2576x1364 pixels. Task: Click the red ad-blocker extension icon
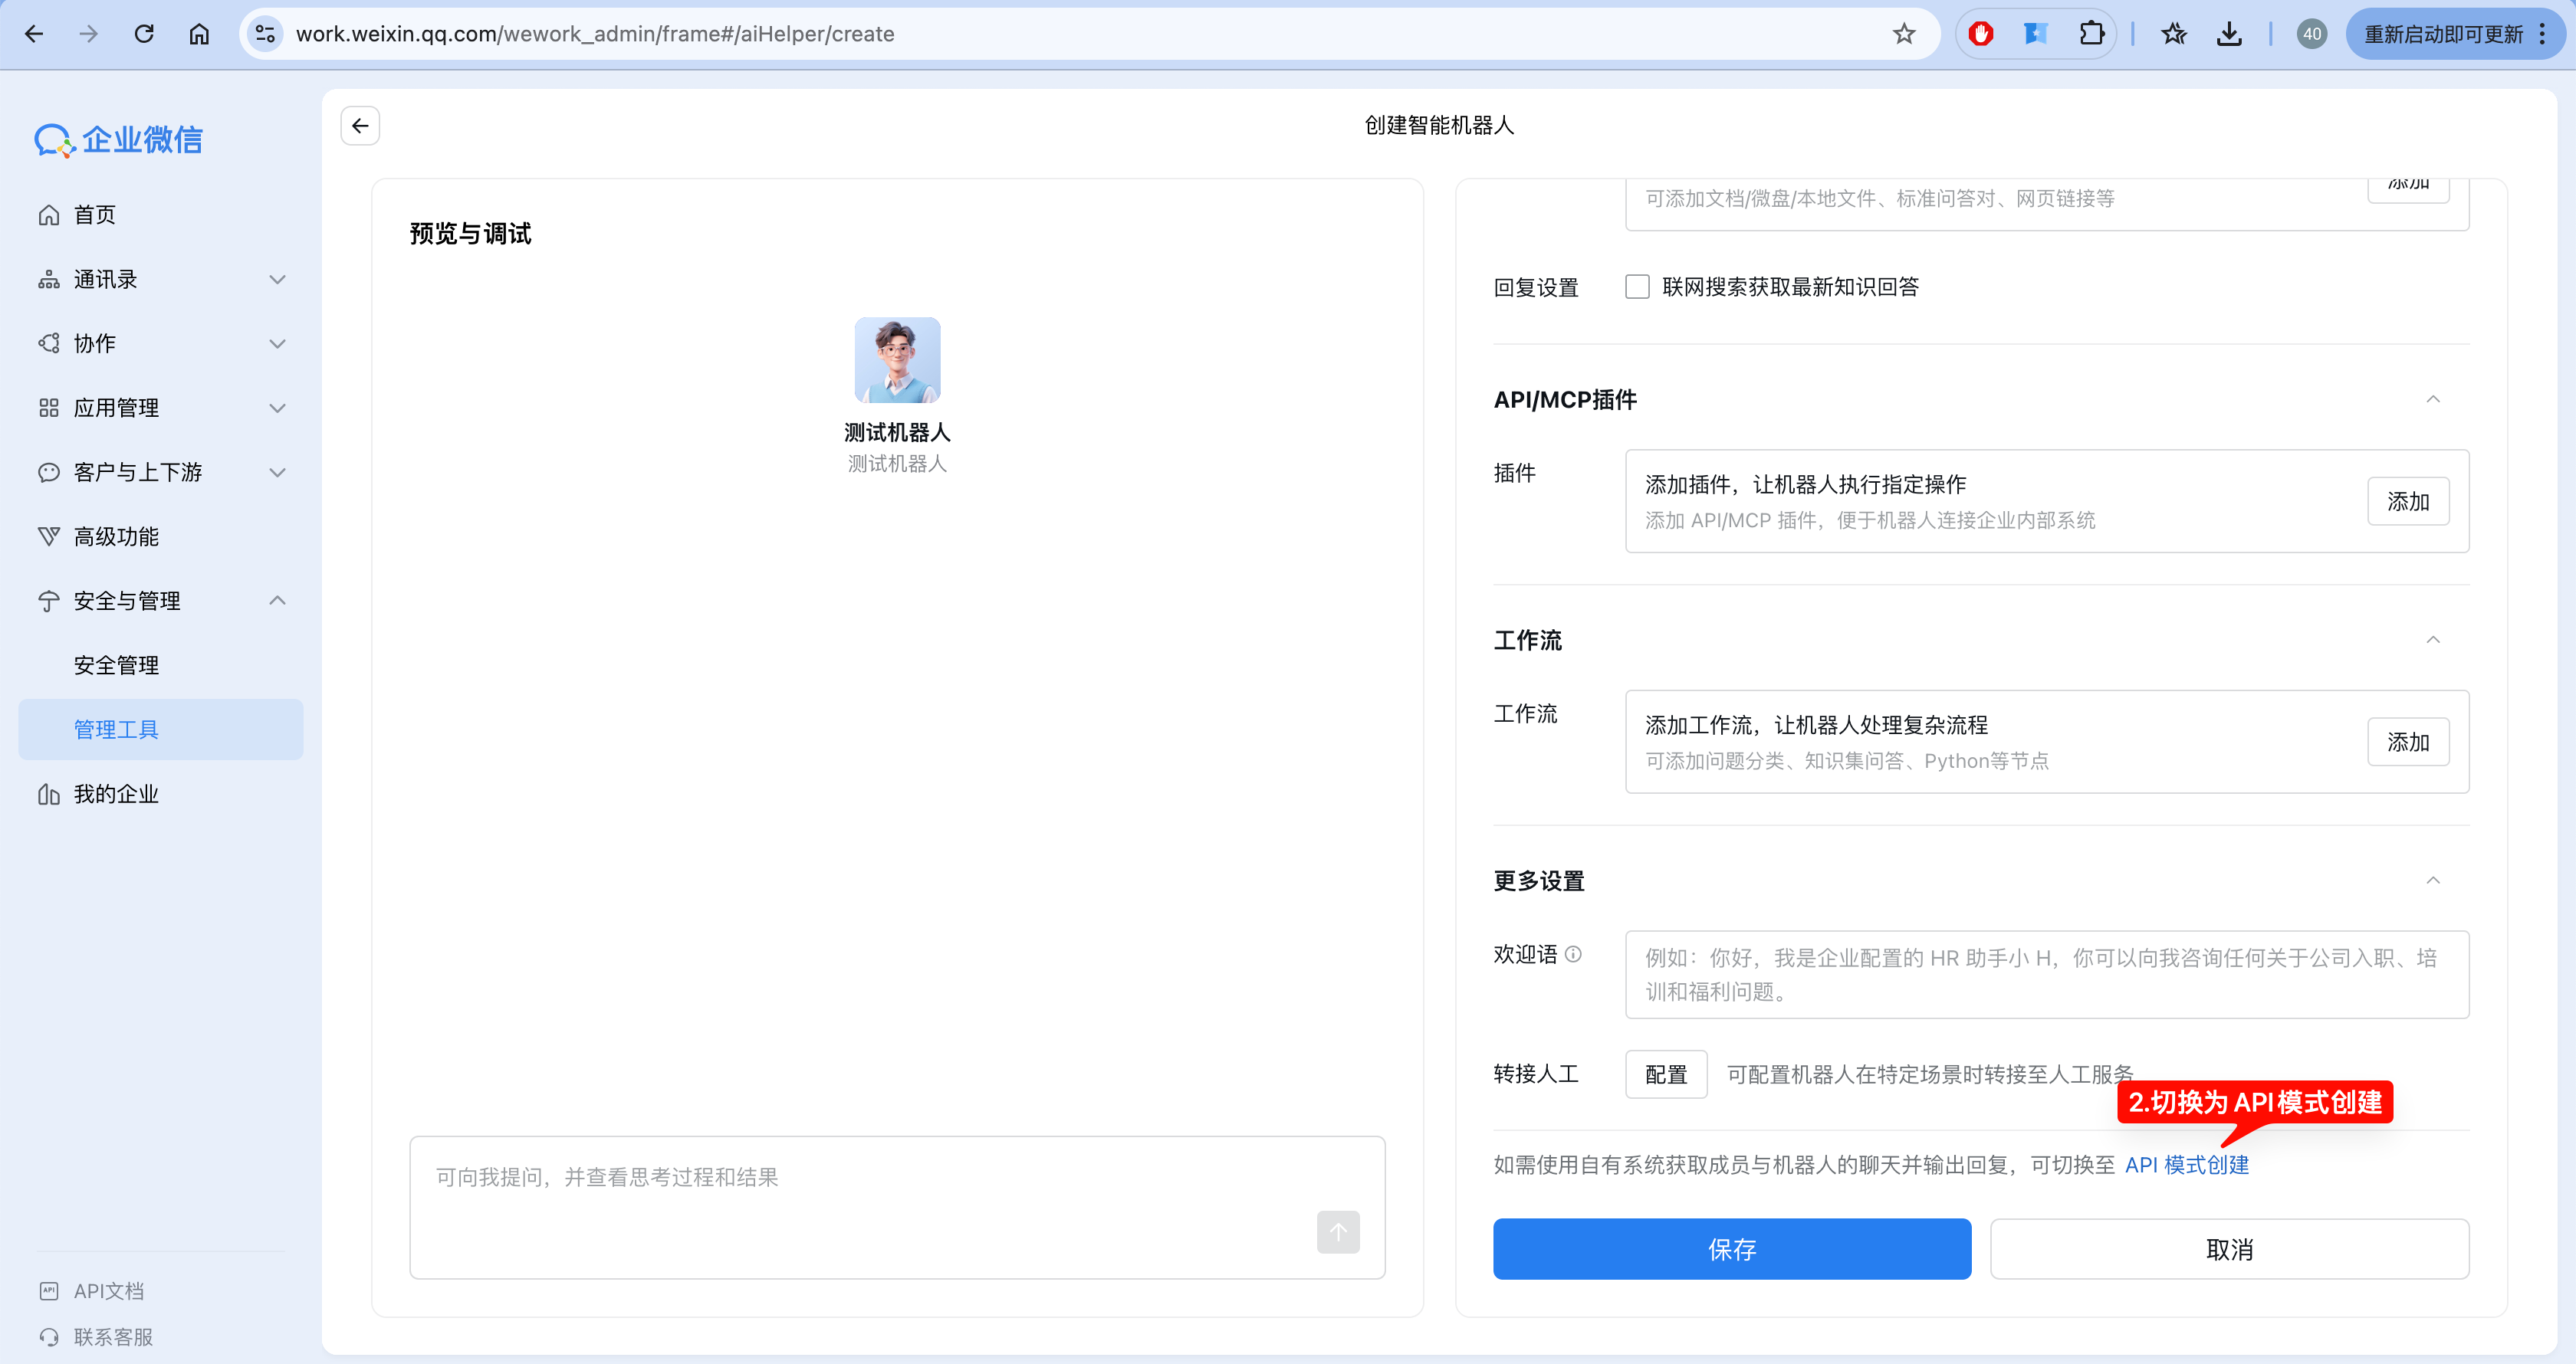click(x=1981, y=34)
